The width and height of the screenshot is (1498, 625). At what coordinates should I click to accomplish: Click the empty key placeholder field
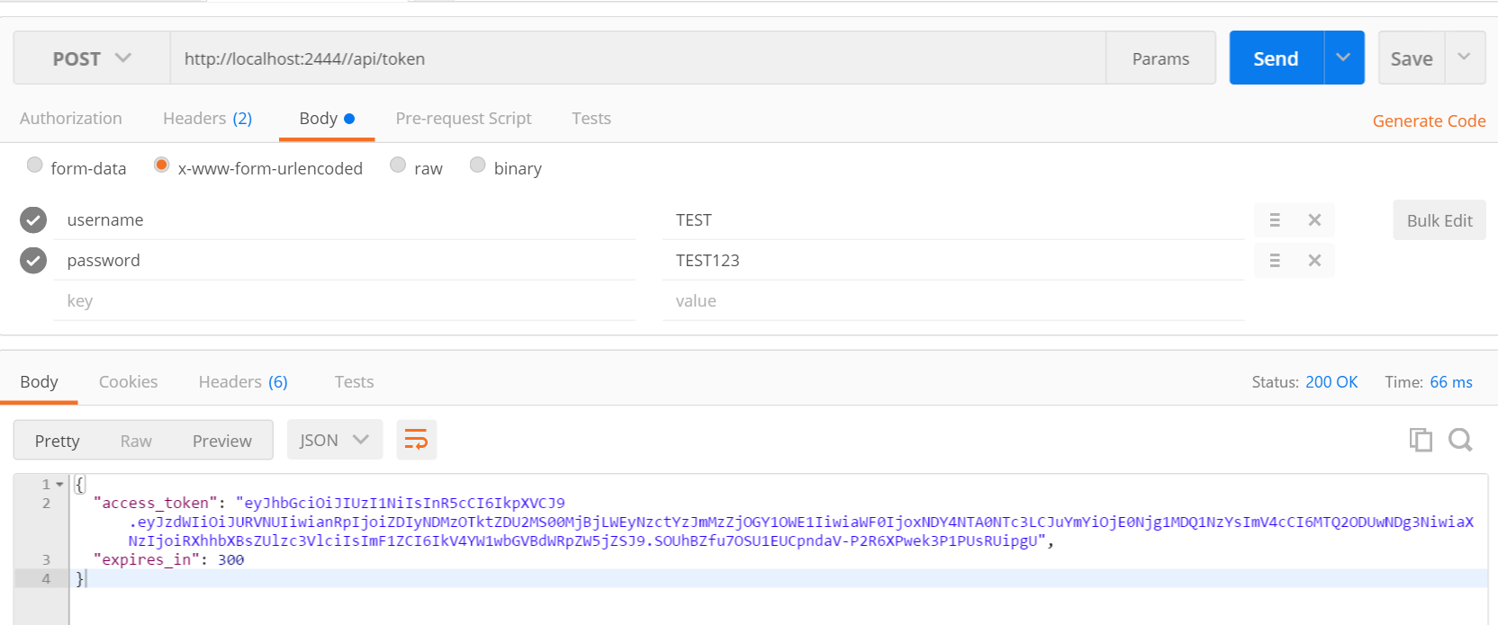tap(345, 301)
